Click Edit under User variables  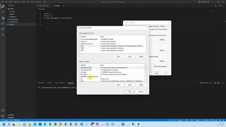click(x=130, y=56)
